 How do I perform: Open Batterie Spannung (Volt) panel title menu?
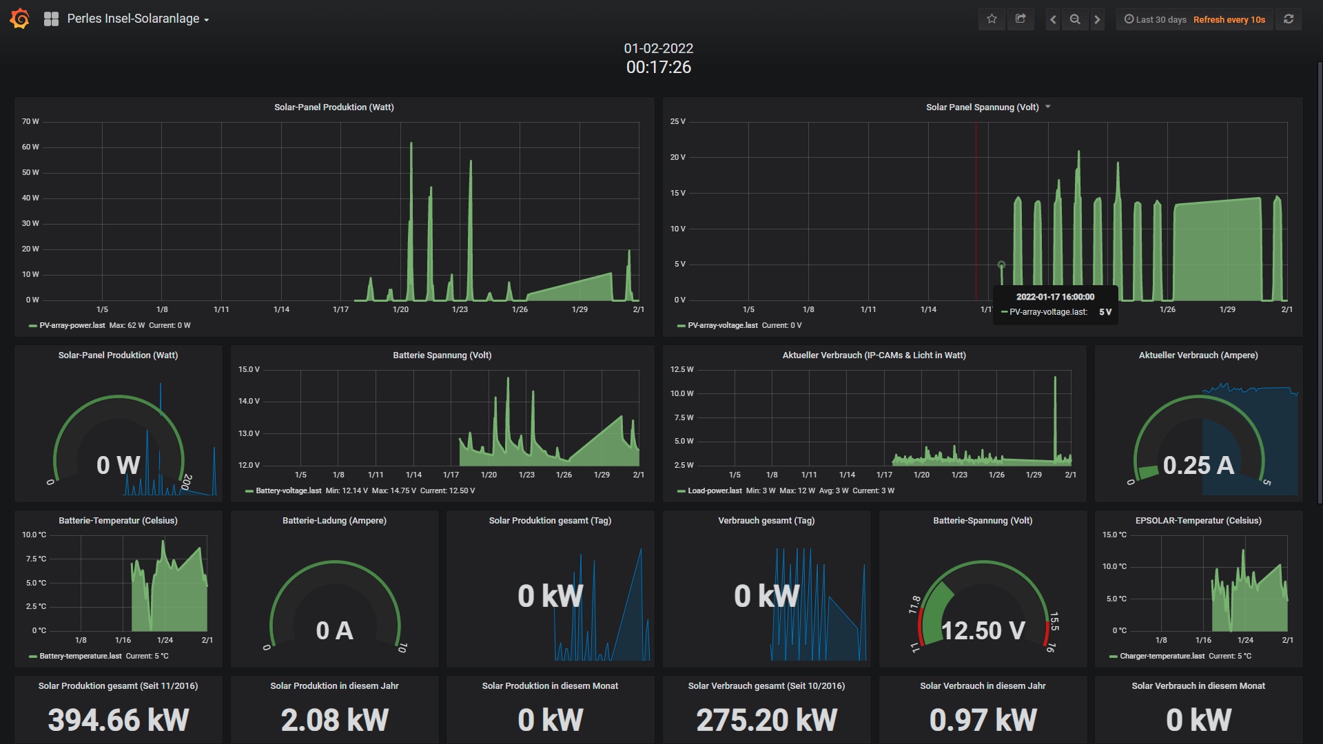coord(442,355)
